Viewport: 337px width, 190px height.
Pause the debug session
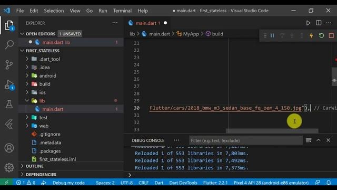pyautogui.click(x=272, y=35)
